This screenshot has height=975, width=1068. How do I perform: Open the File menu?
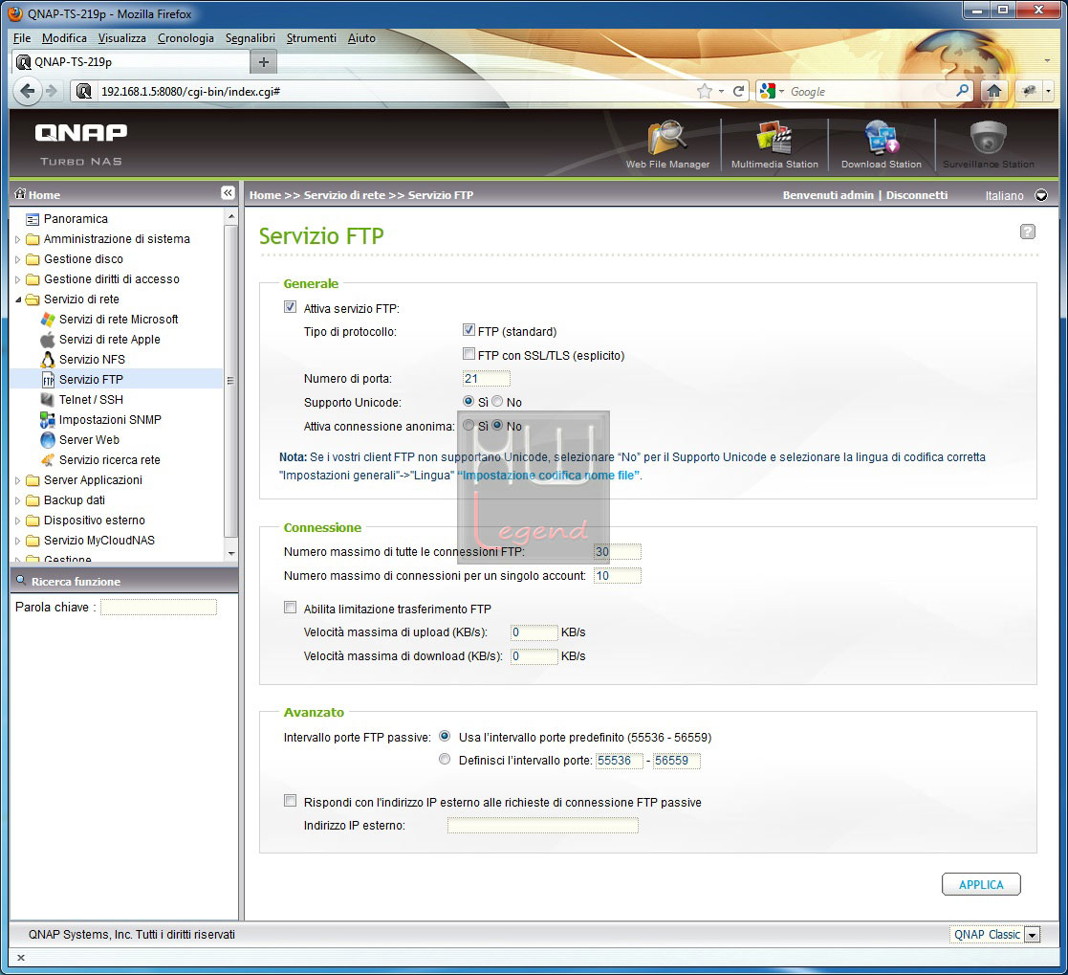tap(22, 38)
